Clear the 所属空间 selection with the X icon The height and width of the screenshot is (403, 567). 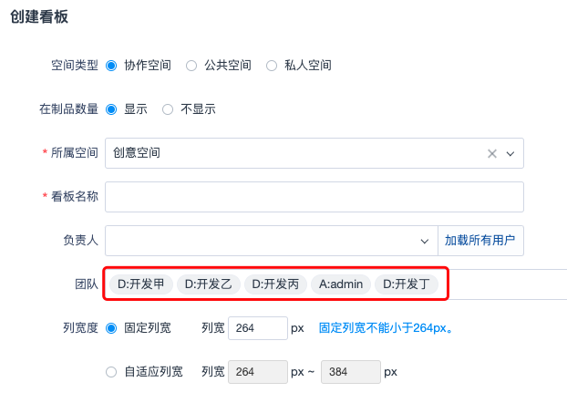pos(492,153)
